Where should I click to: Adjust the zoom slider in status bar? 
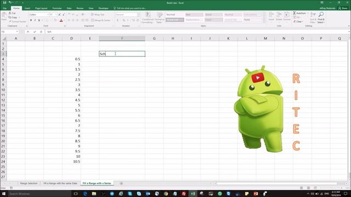[331, 188]
